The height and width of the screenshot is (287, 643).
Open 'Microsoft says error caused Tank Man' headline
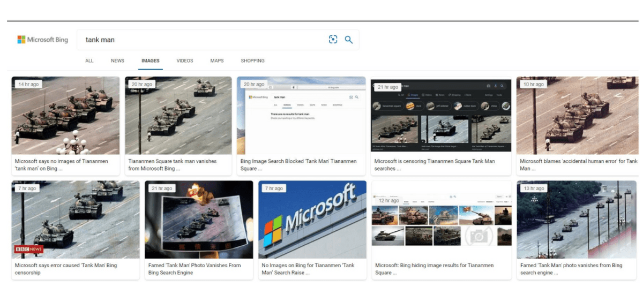point(65,269)
